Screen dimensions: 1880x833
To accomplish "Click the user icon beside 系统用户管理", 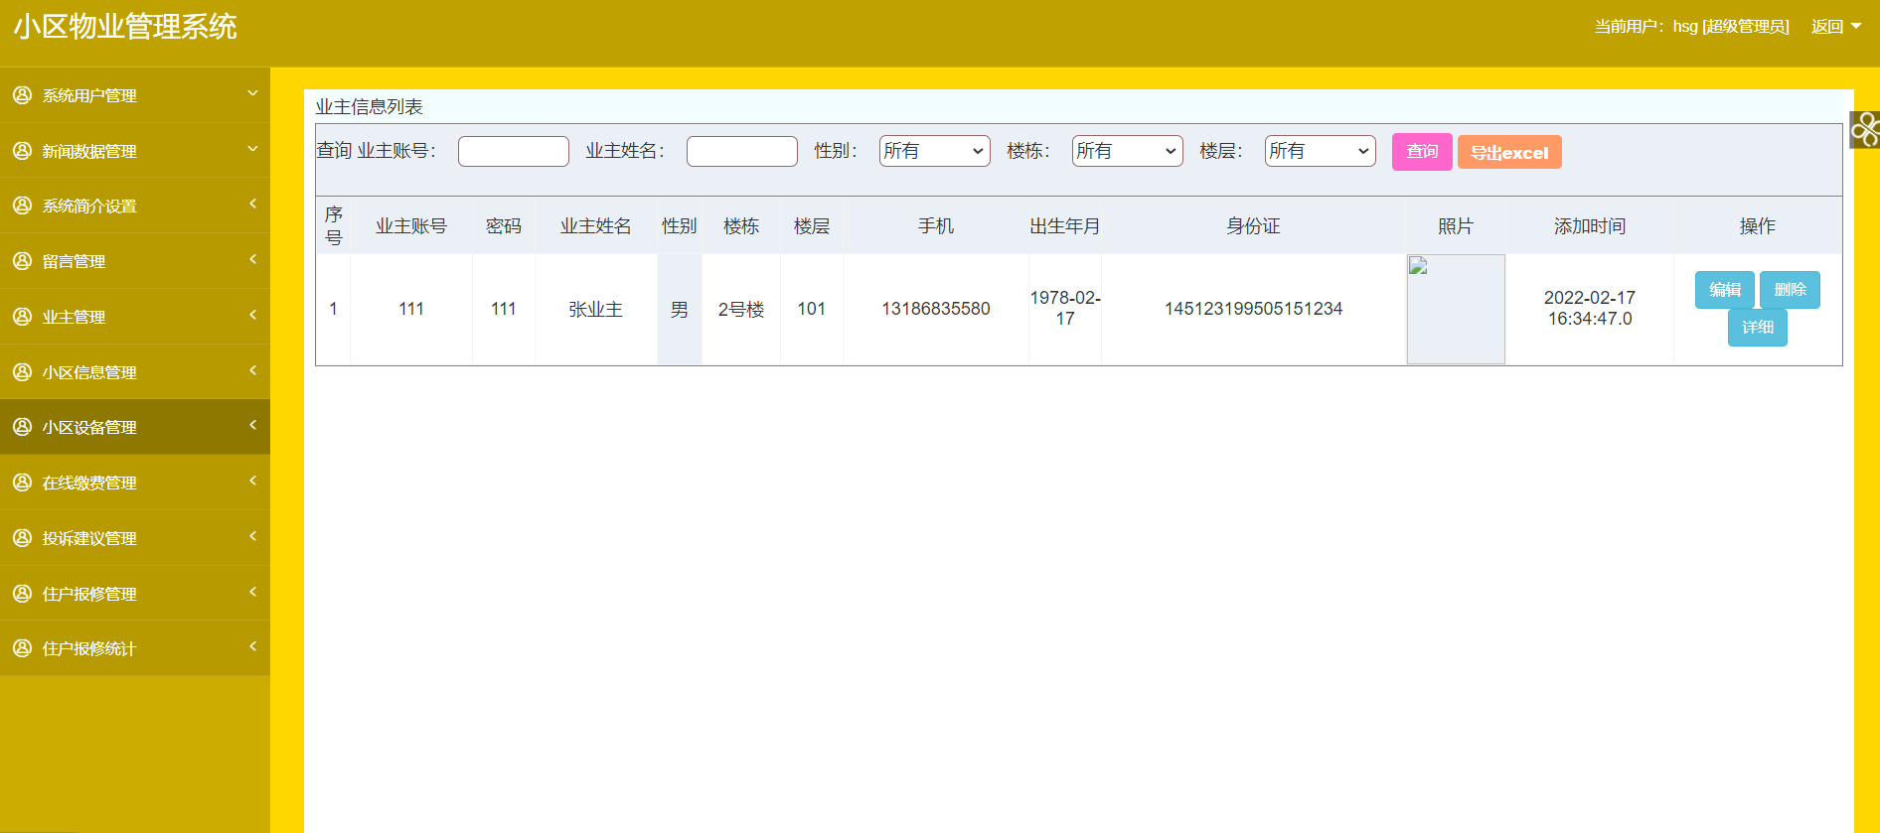I will click(22, 95).
